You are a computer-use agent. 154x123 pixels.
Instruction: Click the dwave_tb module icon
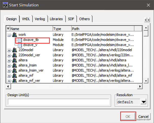(x=20, y=40)
